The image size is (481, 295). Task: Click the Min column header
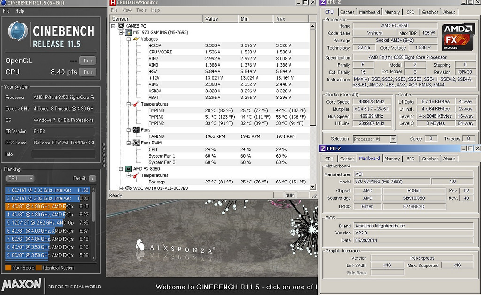click(x=256, y=19)
